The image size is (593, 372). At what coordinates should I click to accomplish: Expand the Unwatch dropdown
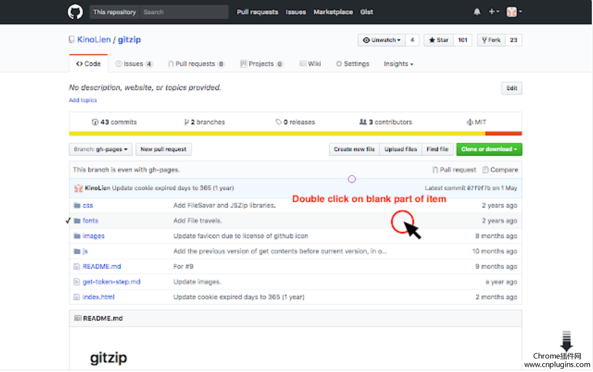(x=382, y=40)
